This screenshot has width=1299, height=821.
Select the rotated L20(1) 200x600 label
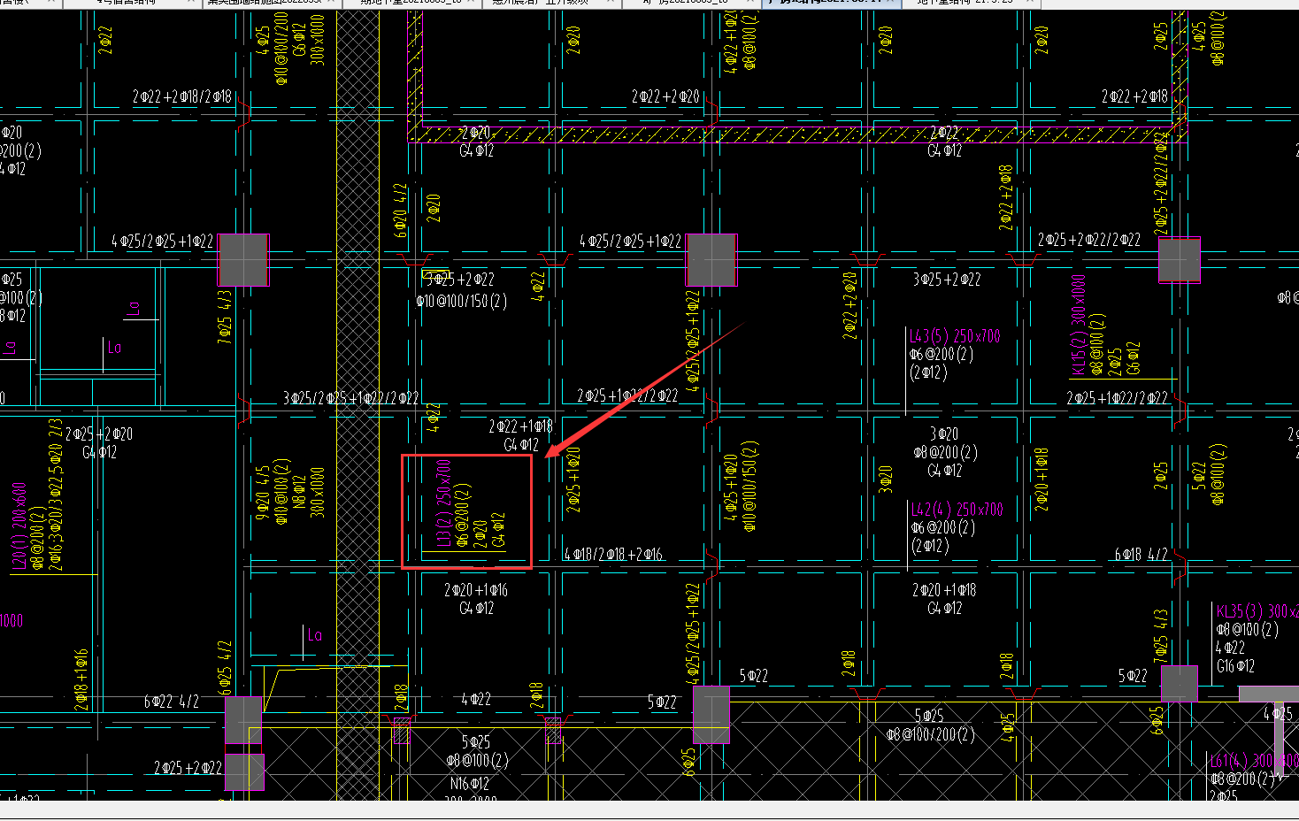tap(19, 526)
